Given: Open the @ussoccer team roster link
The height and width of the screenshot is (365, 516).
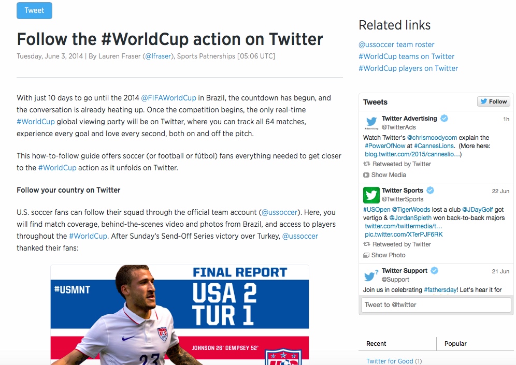Looking at the screenshot, I should (x=396, y=45).
